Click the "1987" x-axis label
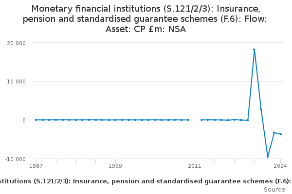This screenshot has height=194, width=292. [x=36, y=166]
